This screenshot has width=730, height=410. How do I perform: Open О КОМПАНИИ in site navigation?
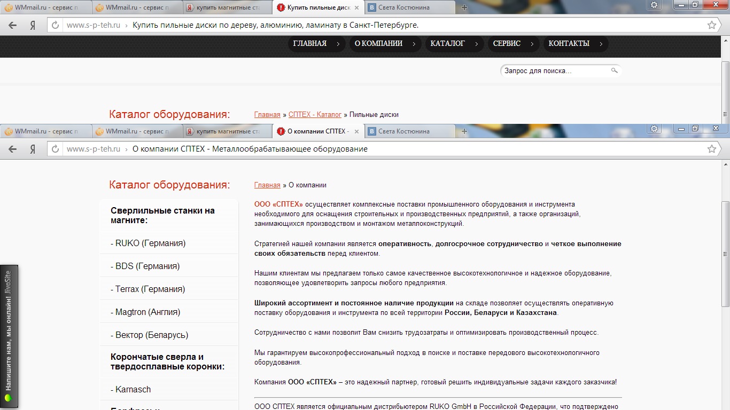(385, 44)
